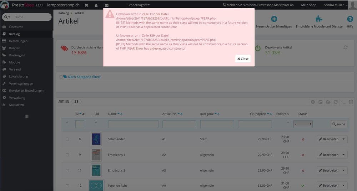Click the Salamander product thumbnail
Viewport: 357px width, 191px height.
pos(96,139)
